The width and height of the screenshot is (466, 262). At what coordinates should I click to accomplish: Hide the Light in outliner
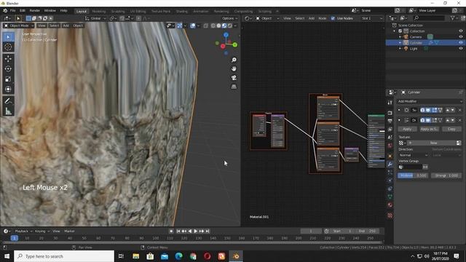coord(461,49)
